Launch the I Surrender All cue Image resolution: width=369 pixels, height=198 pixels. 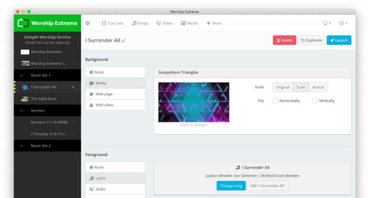tap(339, 40)
